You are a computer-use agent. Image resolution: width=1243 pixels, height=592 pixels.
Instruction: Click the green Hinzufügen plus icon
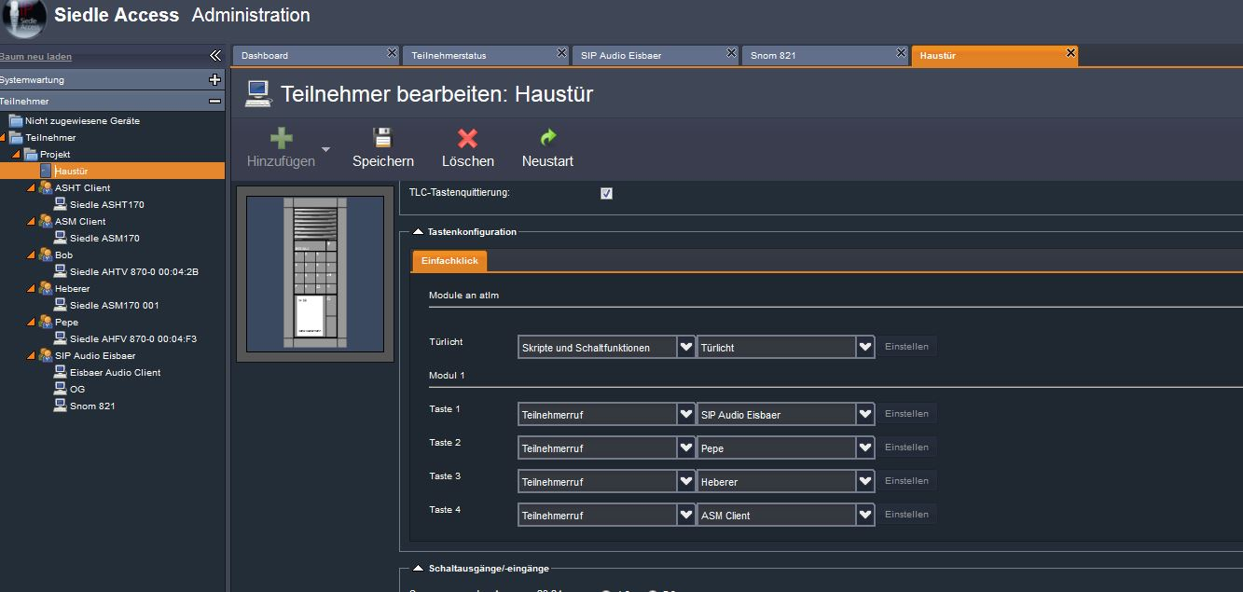(281, 138)
